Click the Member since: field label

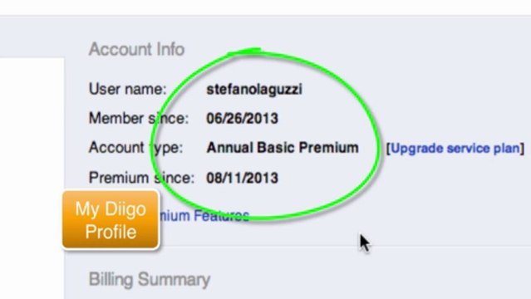(x=139, y=118)
